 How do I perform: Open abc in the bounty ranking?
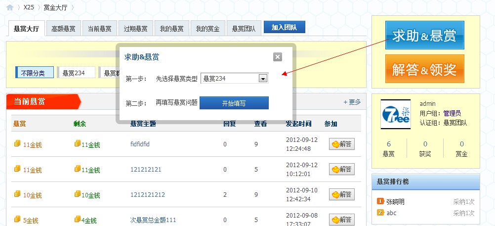tap(391, 213)
